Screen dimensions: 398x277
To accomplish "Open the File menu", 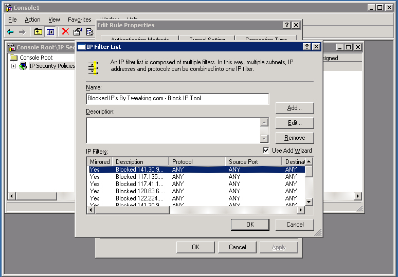I will click(x=12, y=20).
